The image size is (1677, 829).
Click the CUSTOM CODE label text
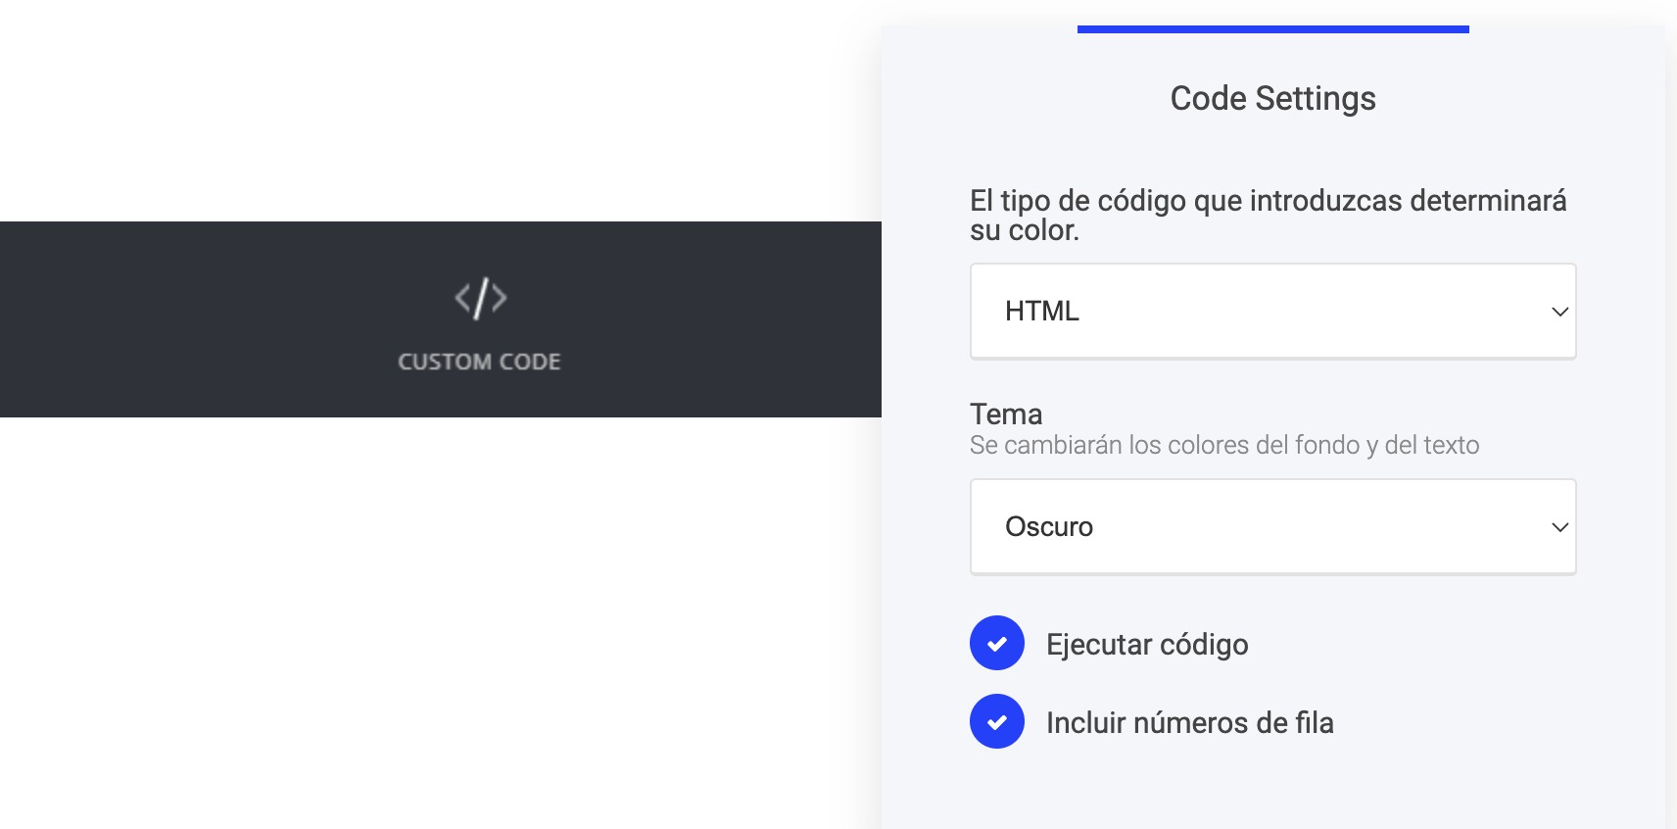pyautogui.click(x=479, y=362)
